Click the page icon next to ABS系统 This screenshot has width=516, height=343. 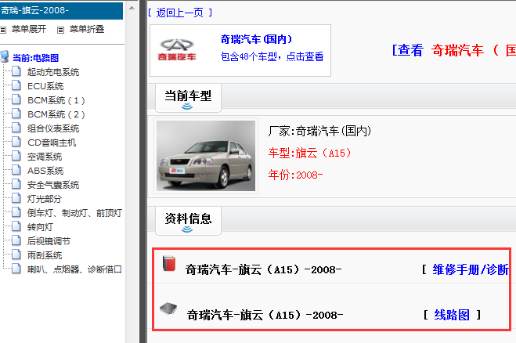click(x=16, y=170)
